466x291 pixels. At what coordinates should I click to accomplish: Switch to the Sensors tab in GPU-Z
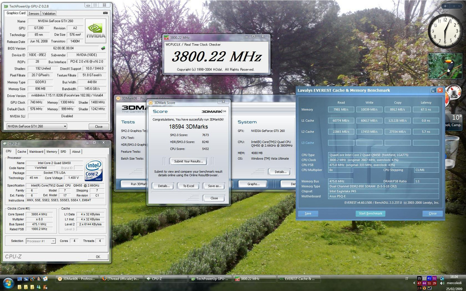pyautogui.click(x=34, y=13)
